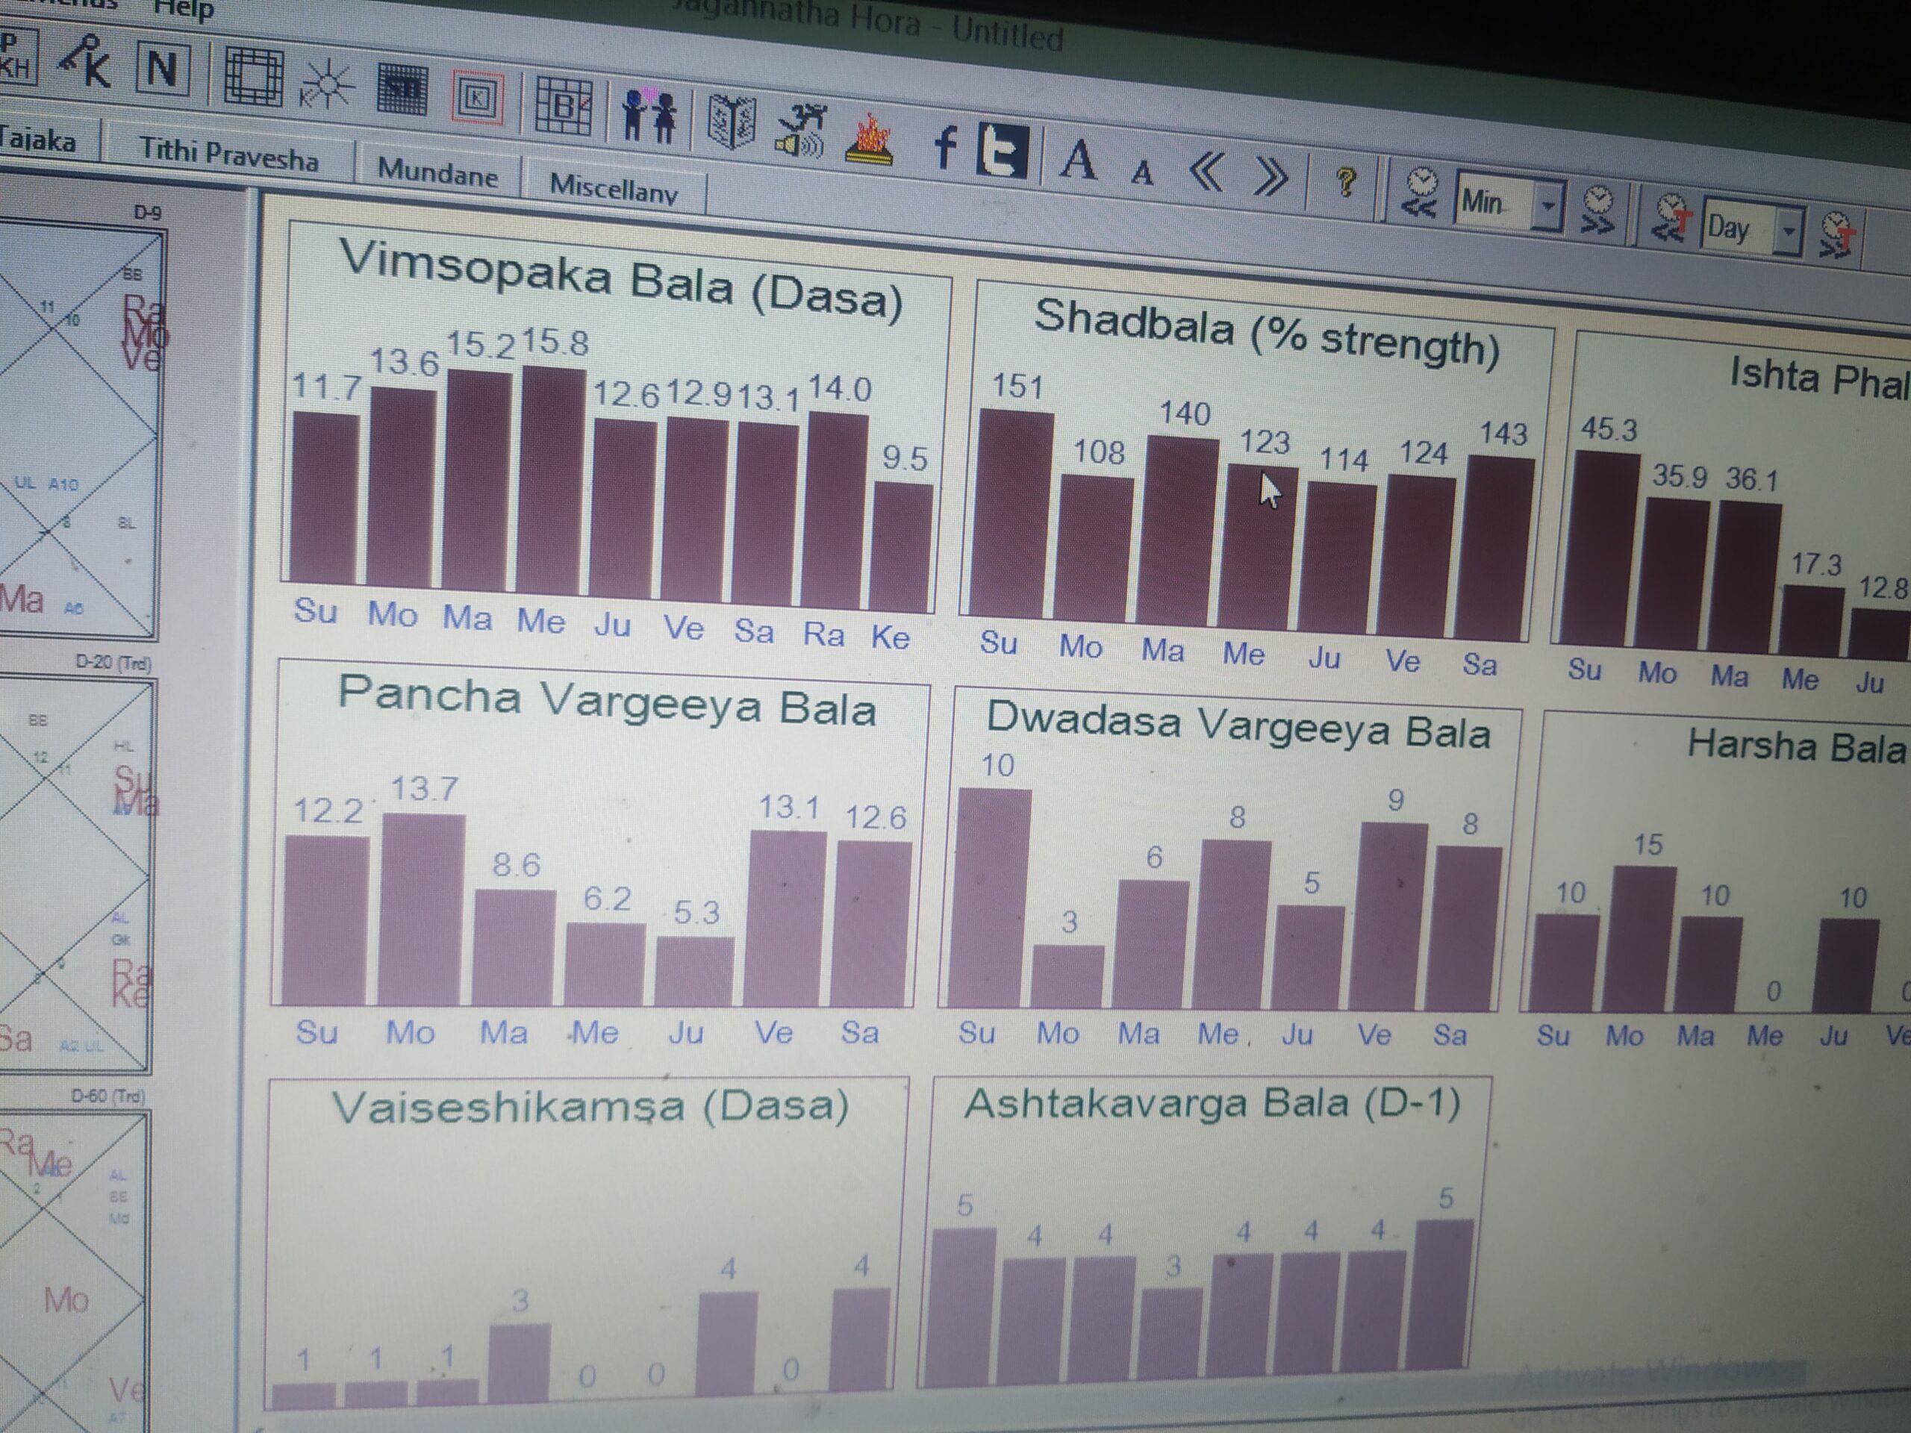Switch to the Mundane tab
1911x1433 pixels.
[x=437, y=172]
